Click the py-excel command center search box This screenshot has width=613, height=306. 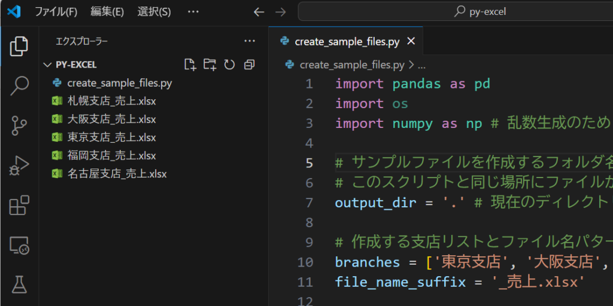tap(456, 12)
